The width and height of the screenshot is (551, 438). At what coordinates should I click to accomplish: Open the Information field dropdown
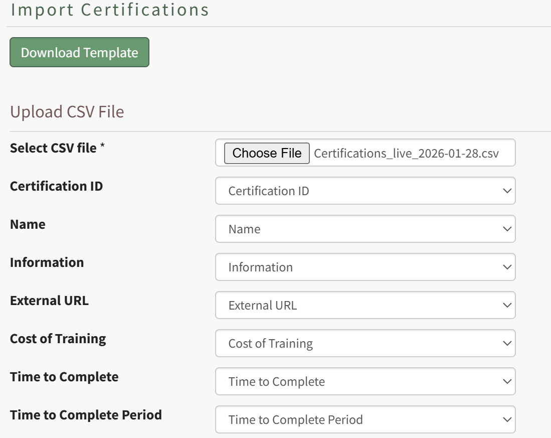click(x=365, y=267)
